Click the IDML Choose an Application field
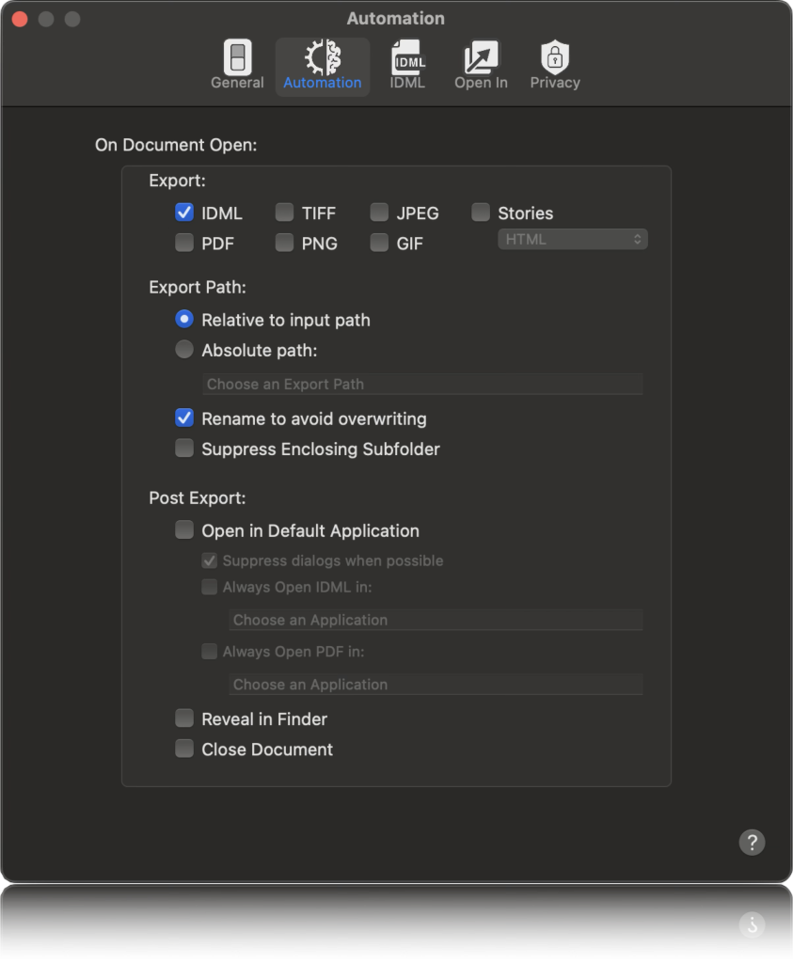 click(436, 621)
